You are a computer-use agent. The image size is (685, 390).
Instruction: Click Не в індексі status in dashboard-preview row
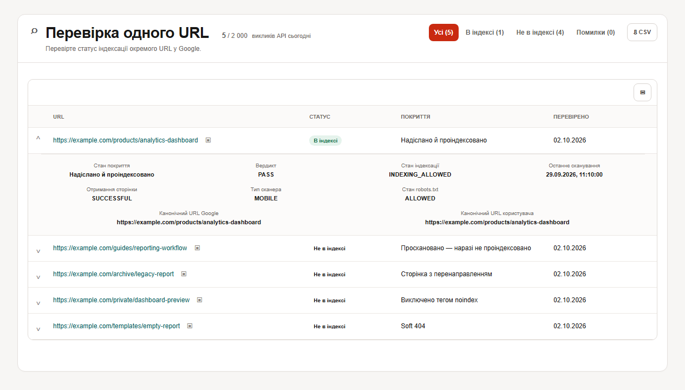click(x=329, y=301)
